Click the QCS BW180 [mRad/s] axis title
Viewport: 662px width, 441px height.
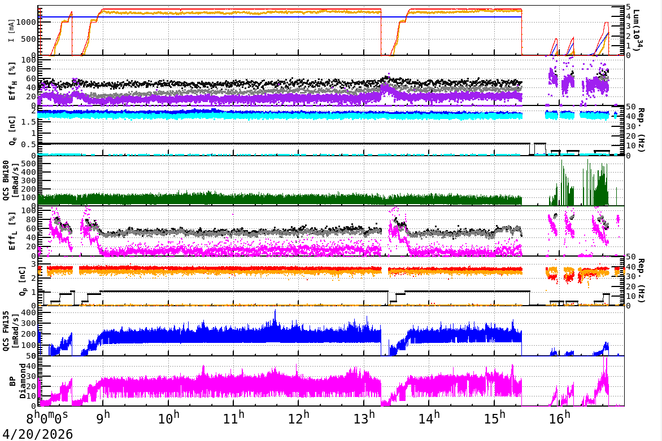(x=10, y=180)
